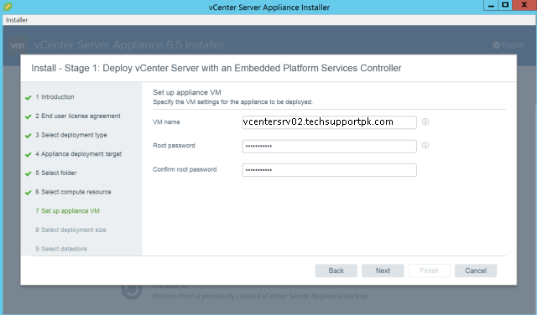
Task: Click the Cancel button
Action: coord(476,271)
